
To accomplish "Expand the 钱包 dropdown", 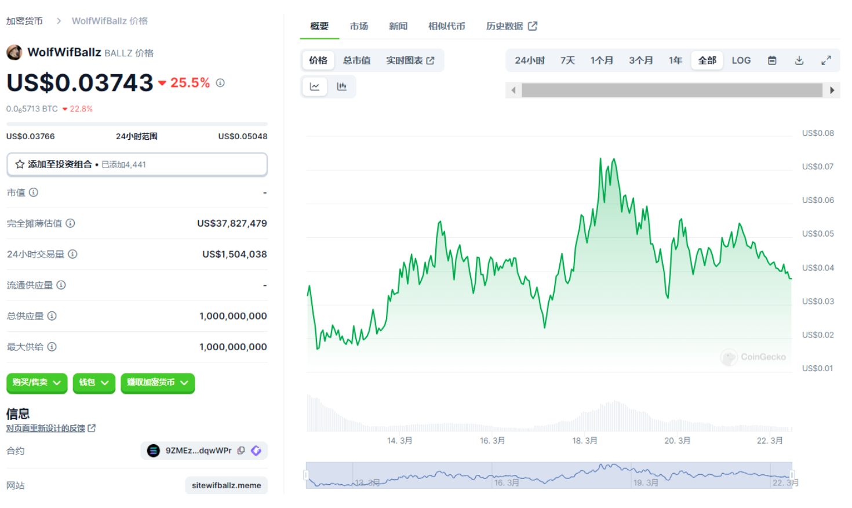I will [94, 383].
